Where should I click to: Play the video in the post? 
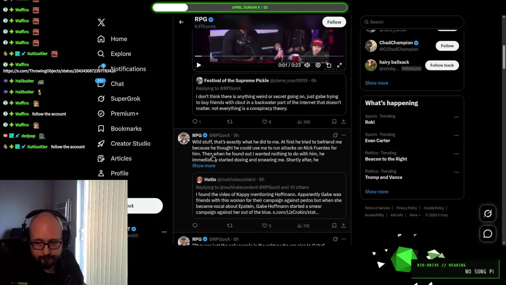point(199,65)
